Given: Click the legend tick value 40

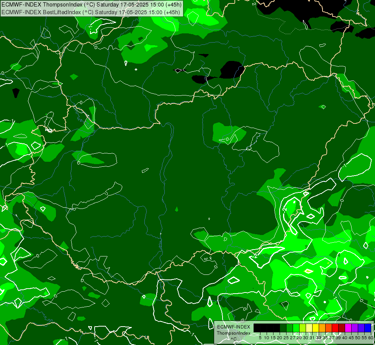Looking at the screenshot, I should click(345, 338).
